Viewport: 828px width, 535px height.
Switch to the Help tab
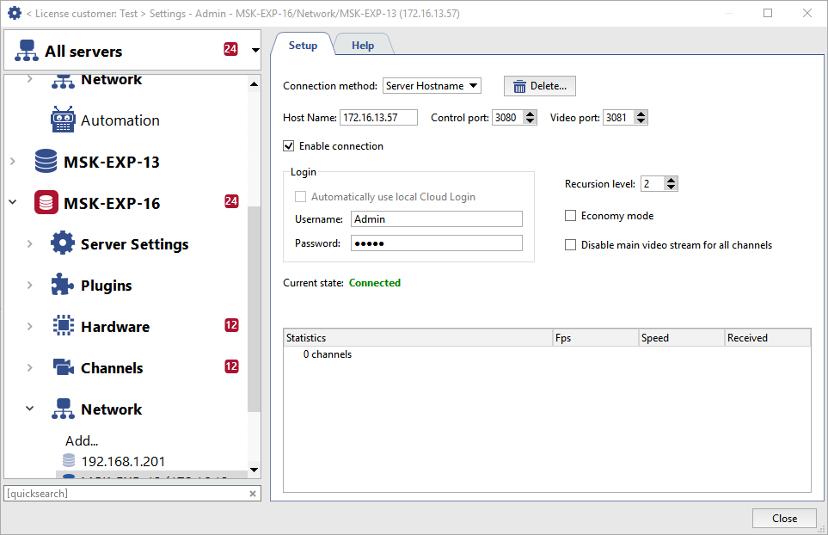coord(362,46)
